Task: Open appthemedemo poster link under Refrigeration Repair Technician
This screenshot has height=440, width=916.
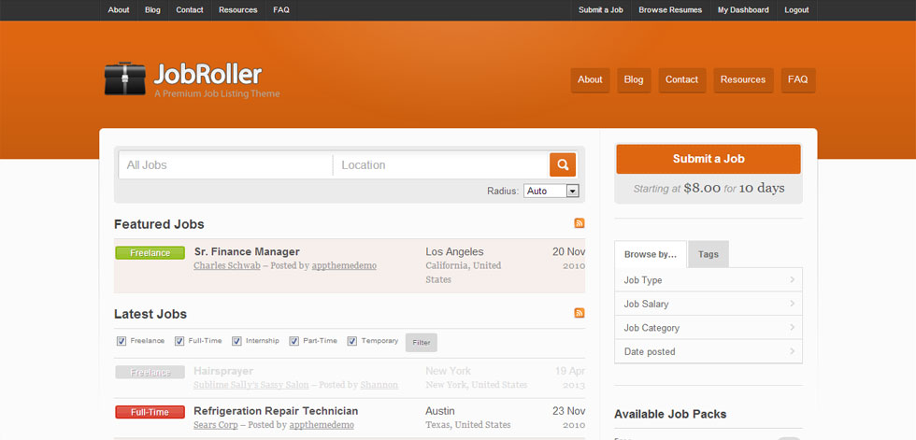Action: click(x=322, y=425)
